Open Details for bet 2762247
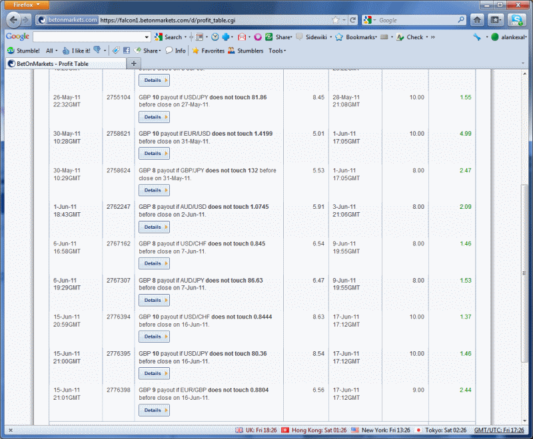The width and height of the screenshot is (533, 439). click(x=154, y=227)
